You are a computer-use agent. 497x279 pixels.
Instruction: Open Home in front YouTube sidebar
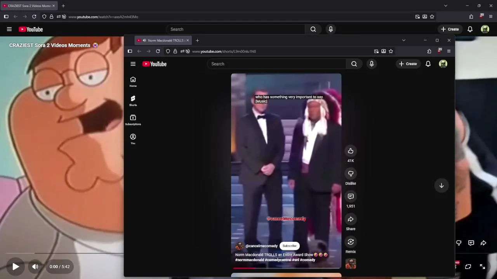click(133, 82)
